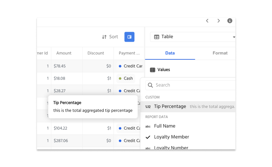272x167 pixels.
Task: Click the $0 discount in $78.45 row
Action: (x=109, y=66)
